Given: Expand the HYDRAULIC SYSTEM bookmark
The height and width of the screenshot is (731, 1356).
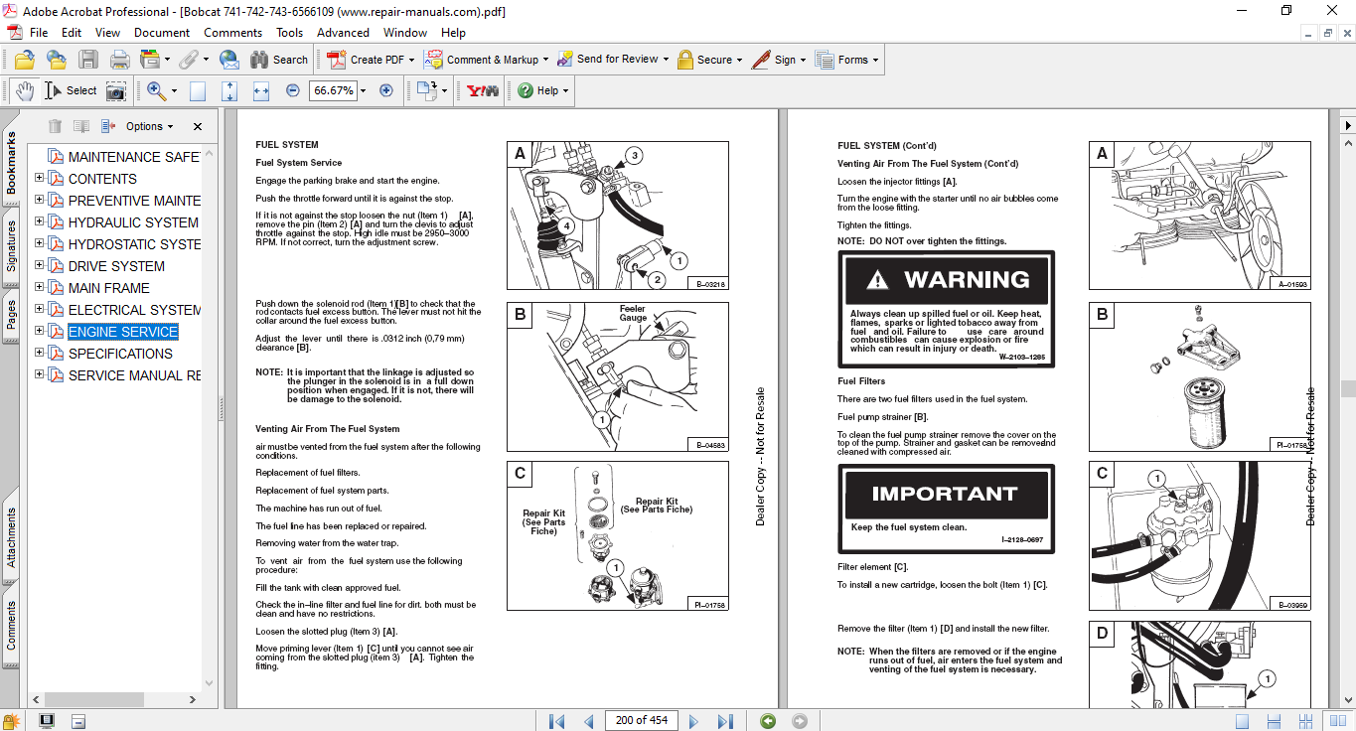Looking at the screenshot, I should (x=40, y=221).
